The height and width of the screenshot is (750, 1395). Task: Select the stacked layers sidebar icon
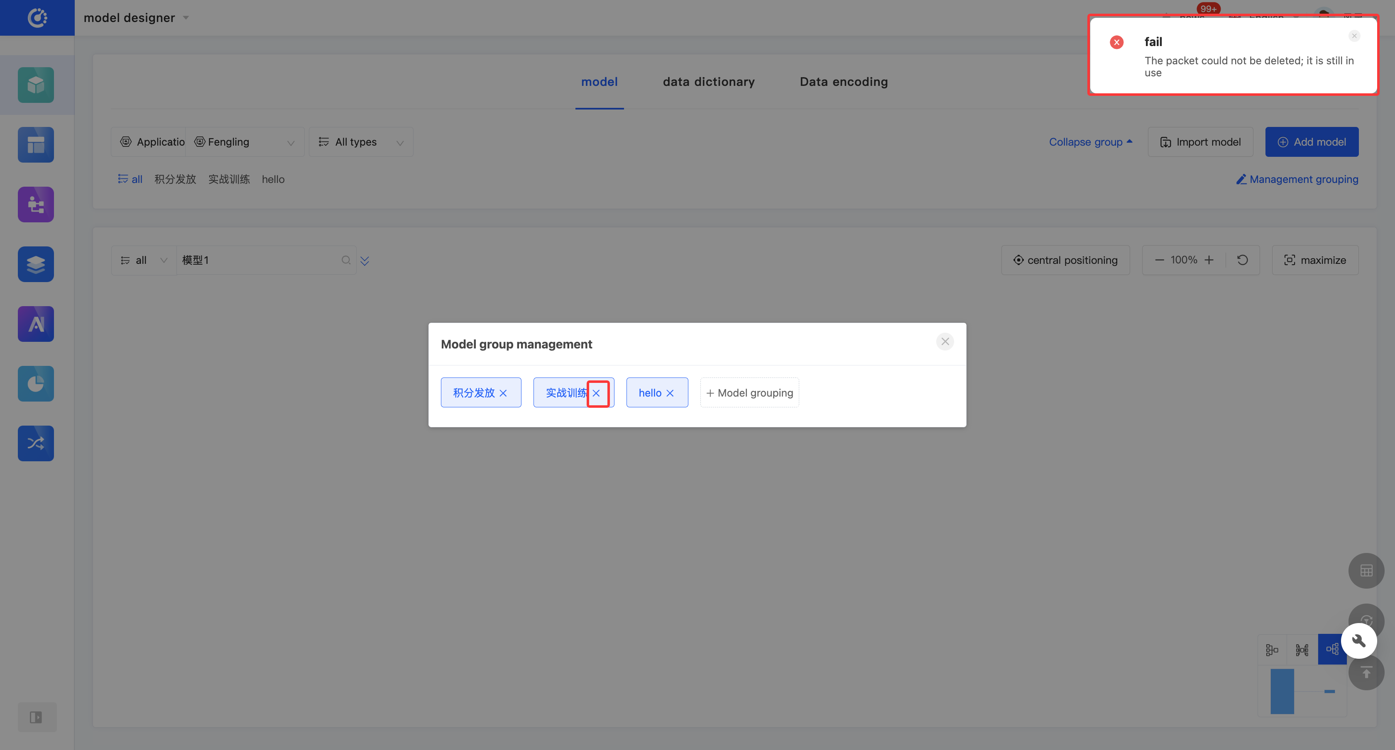click(36, 264)
